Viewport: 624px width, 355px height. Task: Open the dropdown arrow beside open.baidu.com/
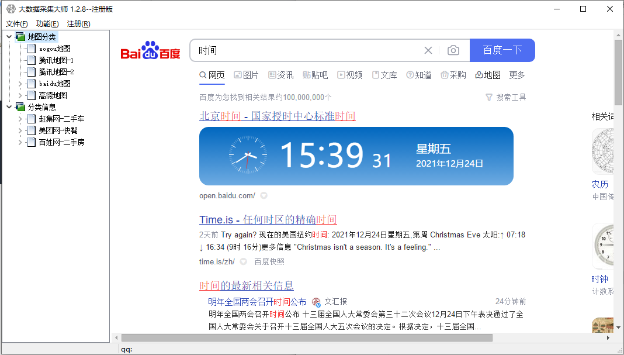click(x=264, y=195)
